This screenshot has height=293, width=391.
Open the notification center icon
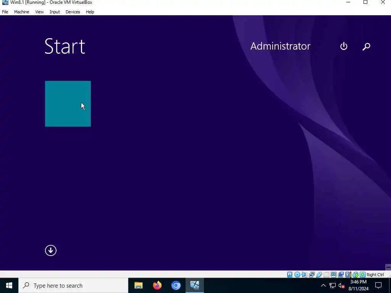click(x=378, y=285)
